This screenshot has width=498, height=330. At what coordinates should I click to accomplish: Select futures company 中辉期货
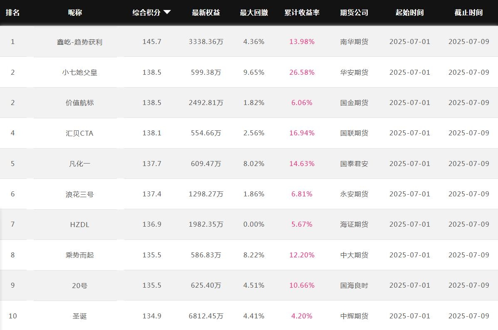coord(354,316)
